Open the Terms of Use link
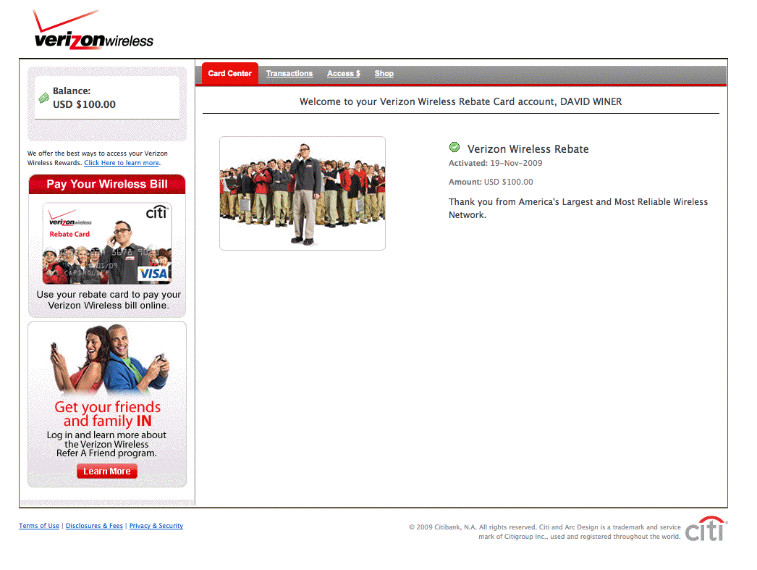The height and width of the screenshot is (570, 757). 39,526
